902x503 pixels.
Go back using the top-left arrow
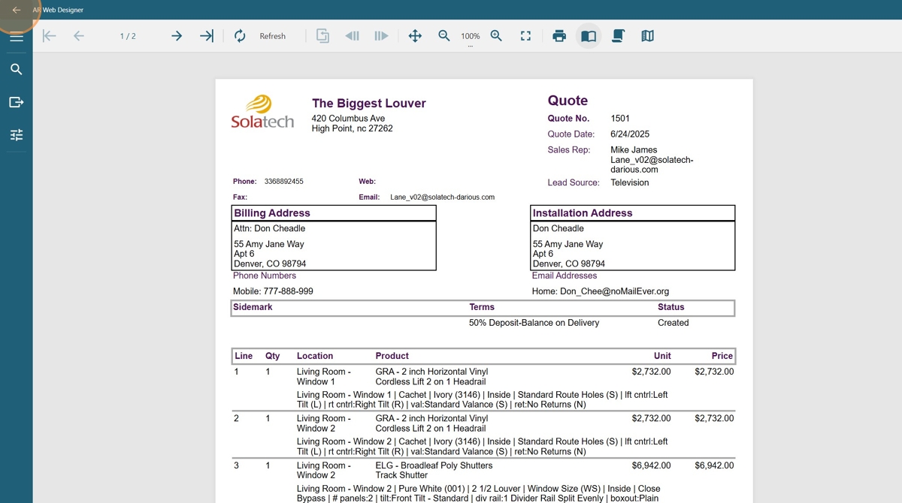coord(16,10)
